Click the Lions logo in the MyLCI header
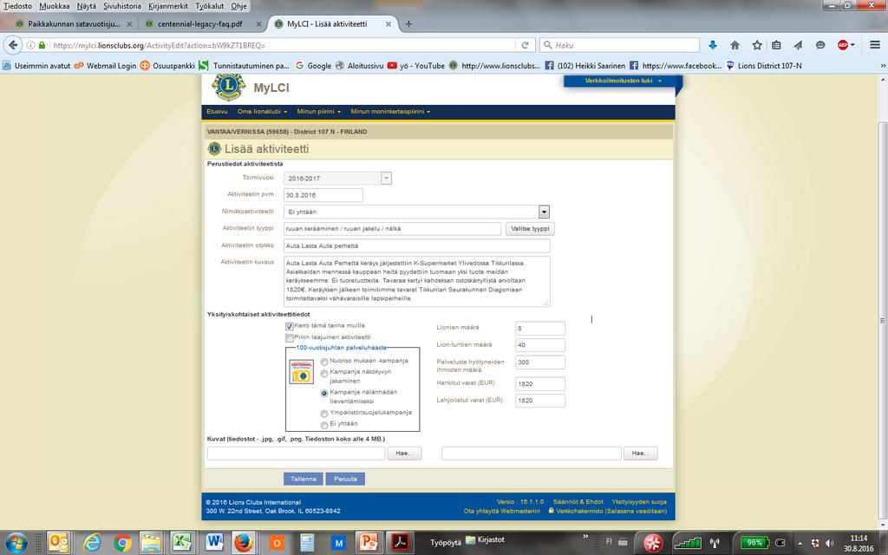This screenshot has height=555, width=888. point(228,86)
